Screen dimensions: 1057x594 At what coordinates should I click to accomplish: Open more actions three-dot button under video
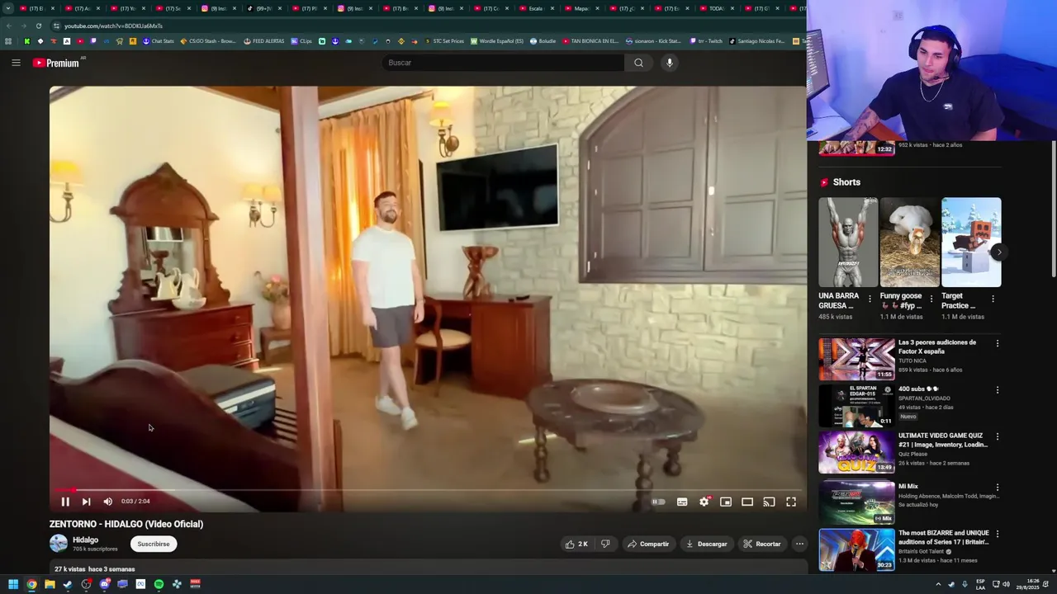tap(799, 544)
